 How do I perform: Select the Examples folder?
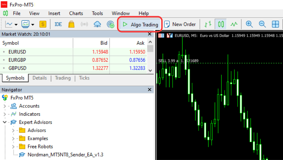point(38,138)
